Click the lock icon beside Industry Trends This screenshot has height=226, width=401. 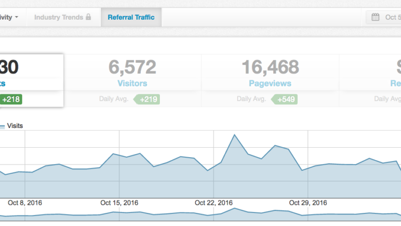(x=88, y=18)
